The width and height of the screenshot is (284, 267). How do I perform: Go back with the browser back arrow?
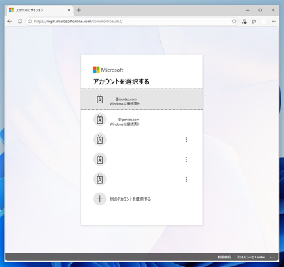pyautogui.click(x=10, y=22)
